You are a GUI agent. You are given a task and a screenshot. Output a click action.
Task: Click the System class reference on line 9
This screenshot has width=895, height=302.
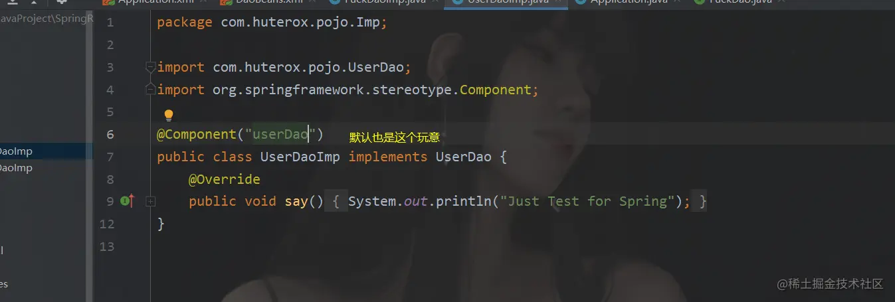pos(372,201)
